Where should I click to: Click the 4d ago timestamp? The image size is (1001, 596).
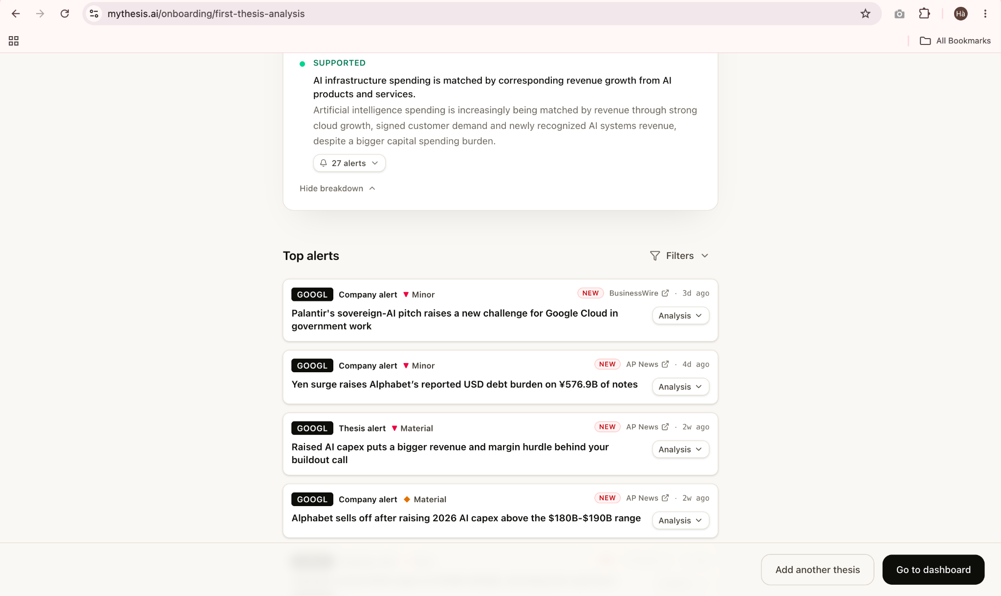click(x=696, y=364)
